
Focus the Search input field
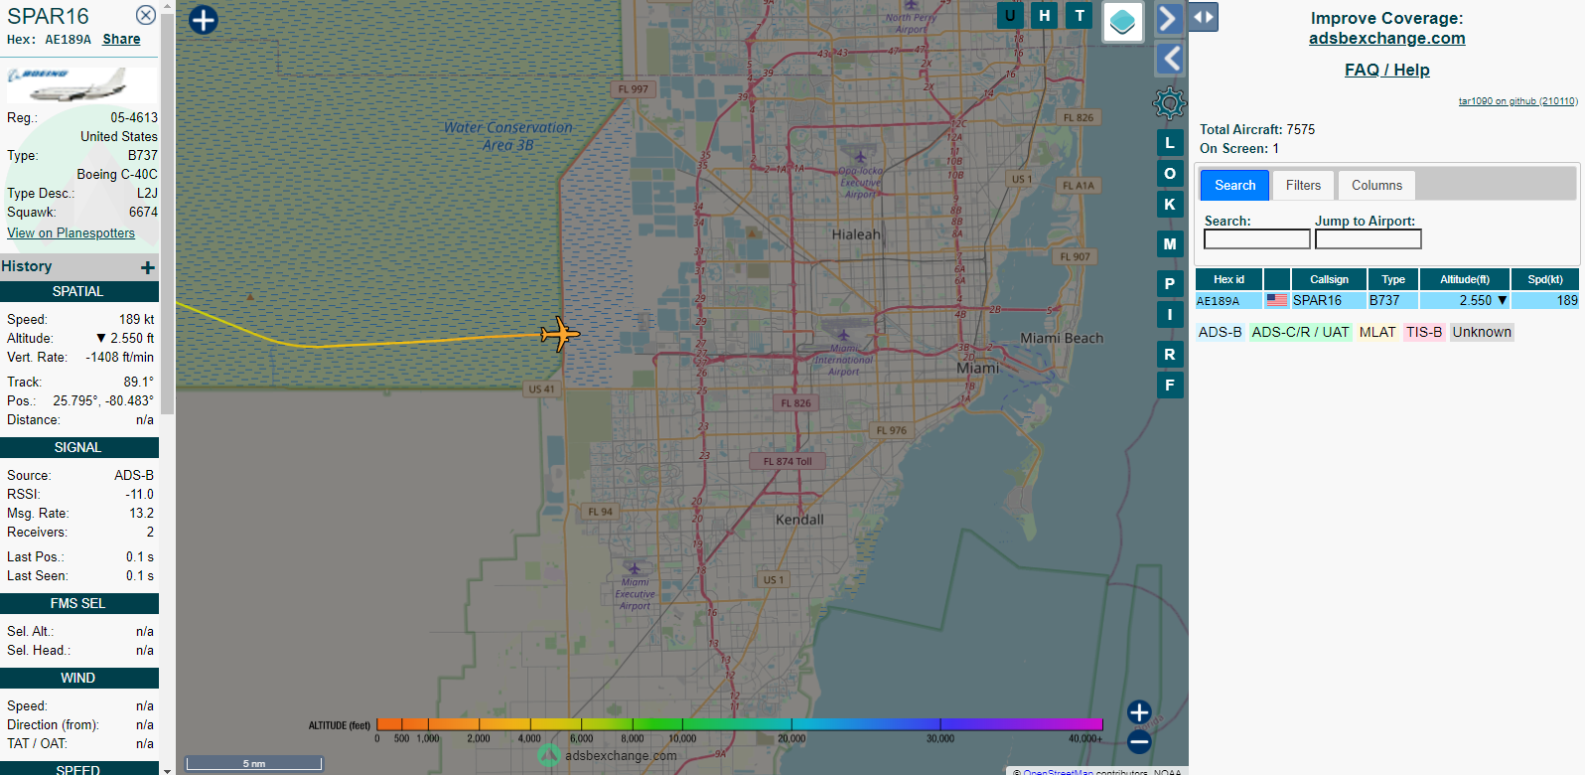click(1256, 239)
